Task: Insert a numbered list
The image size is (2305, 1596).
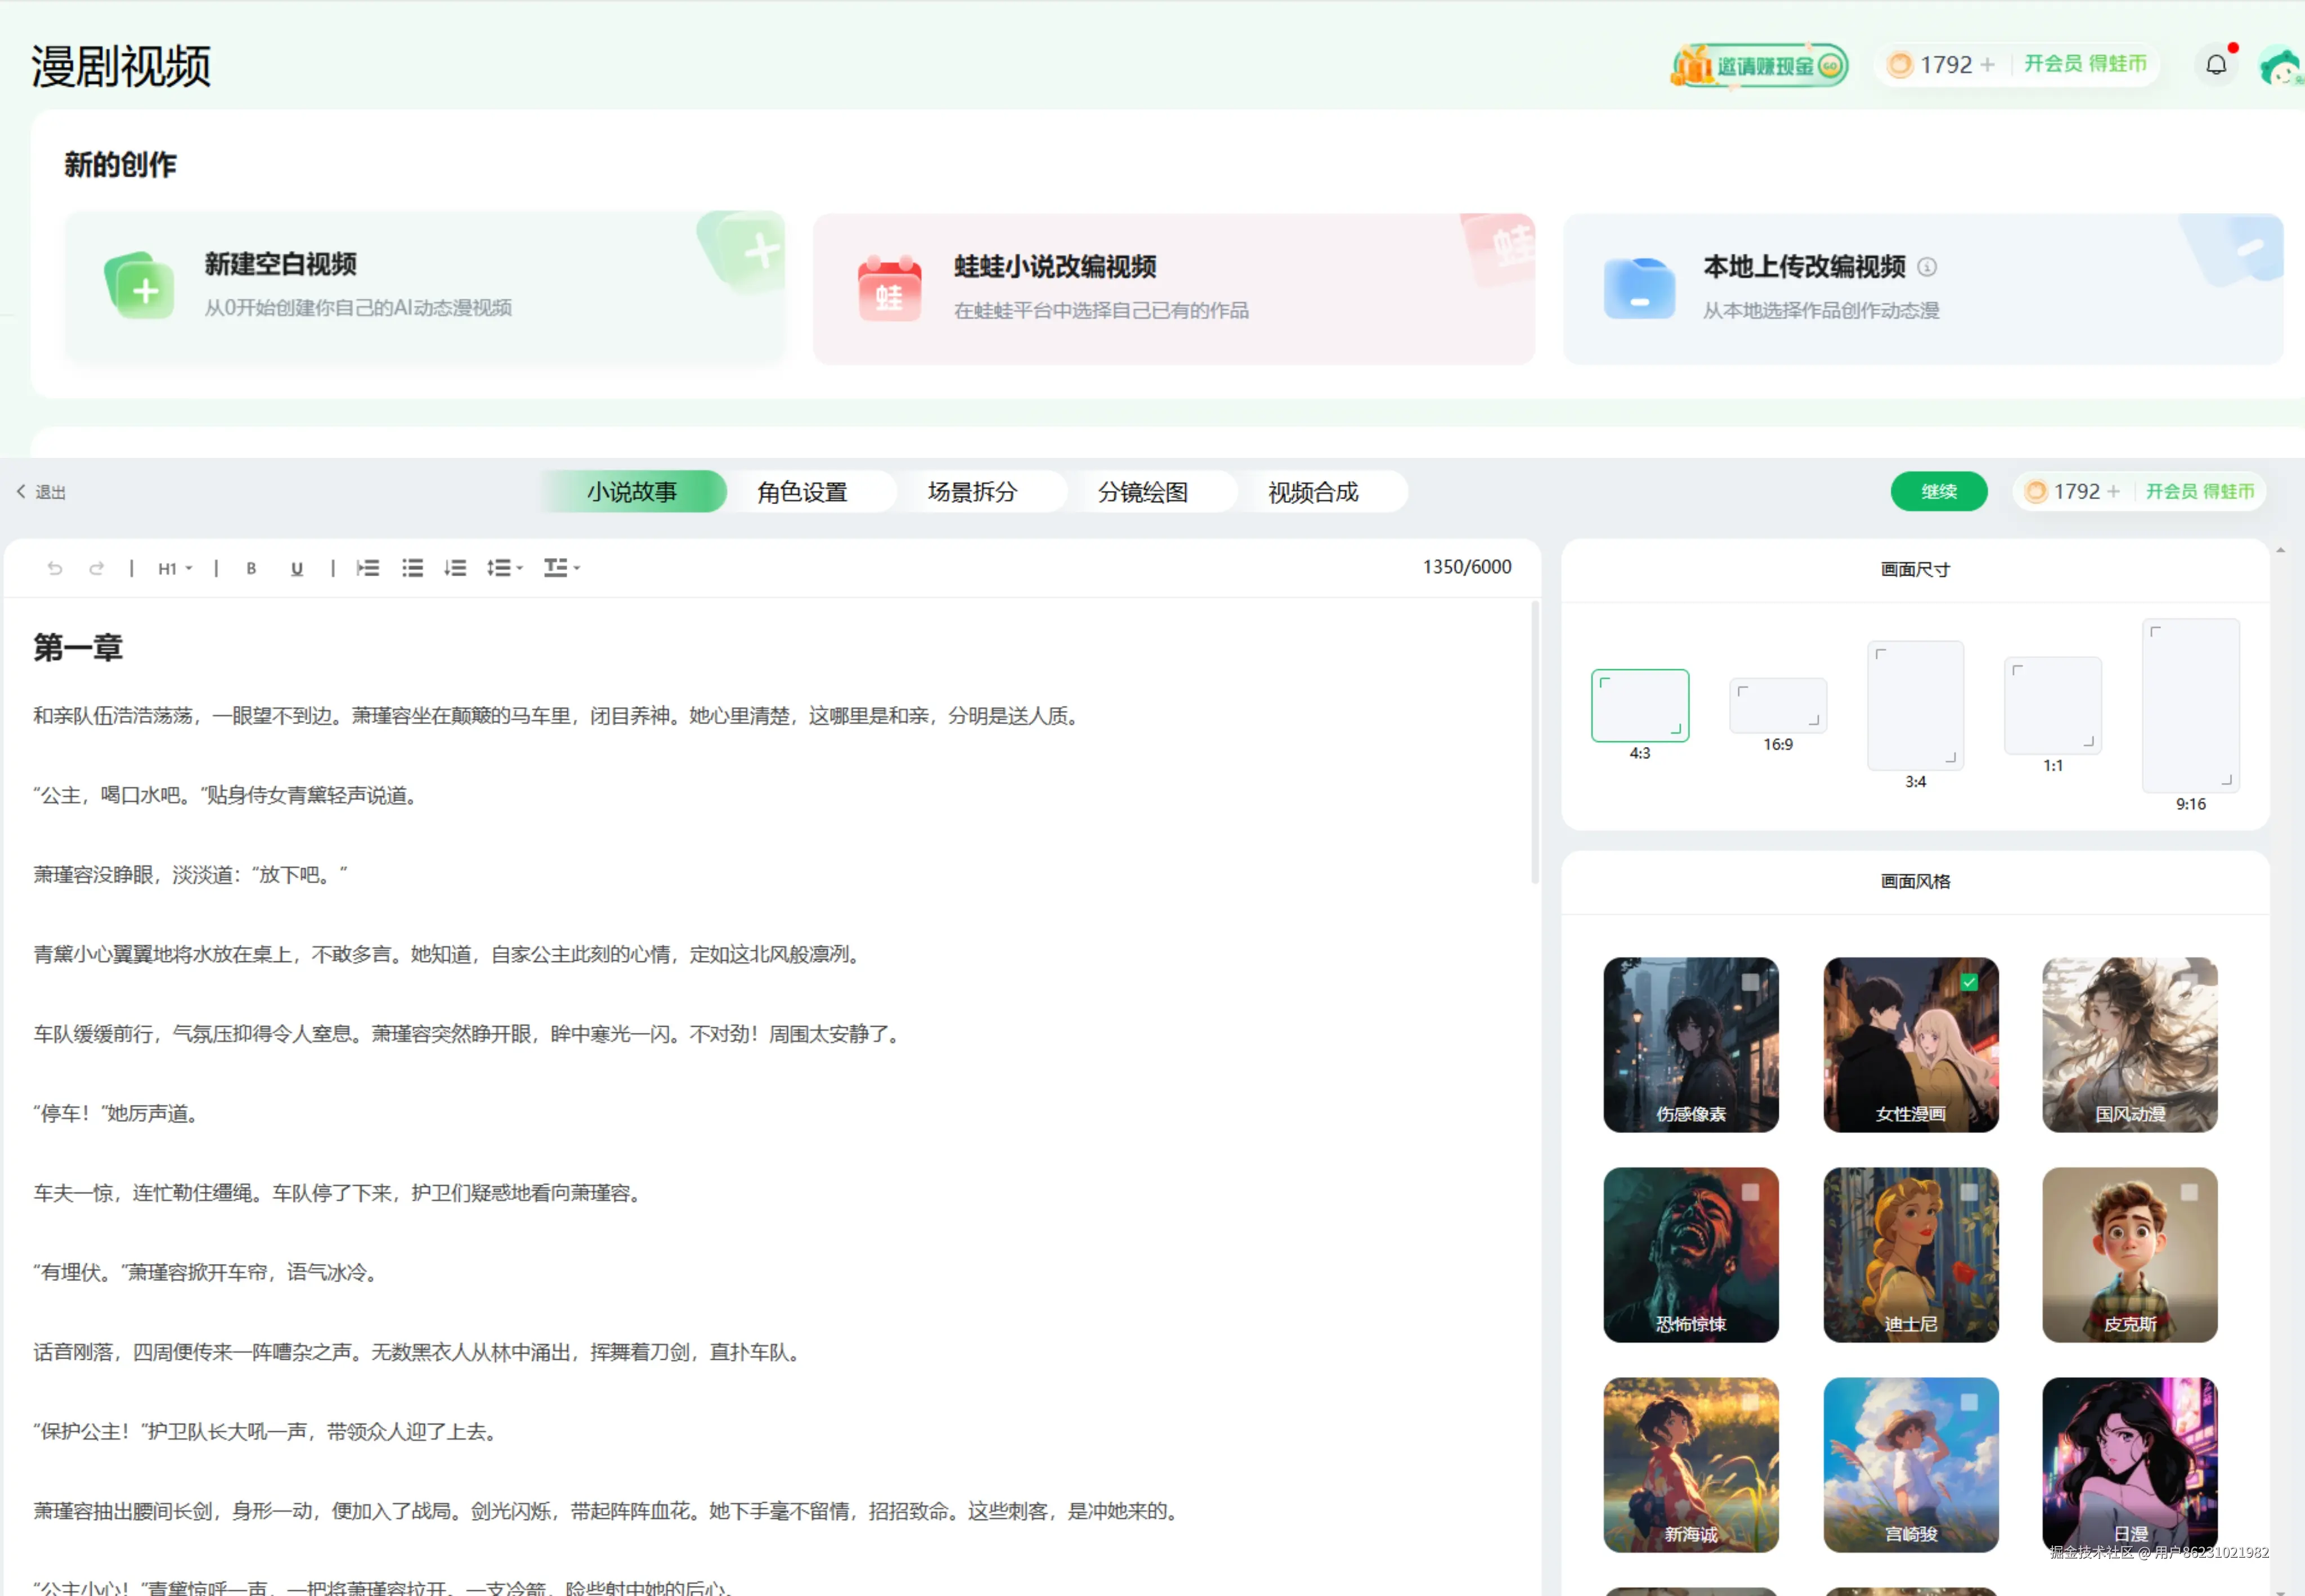Action: 455,568
